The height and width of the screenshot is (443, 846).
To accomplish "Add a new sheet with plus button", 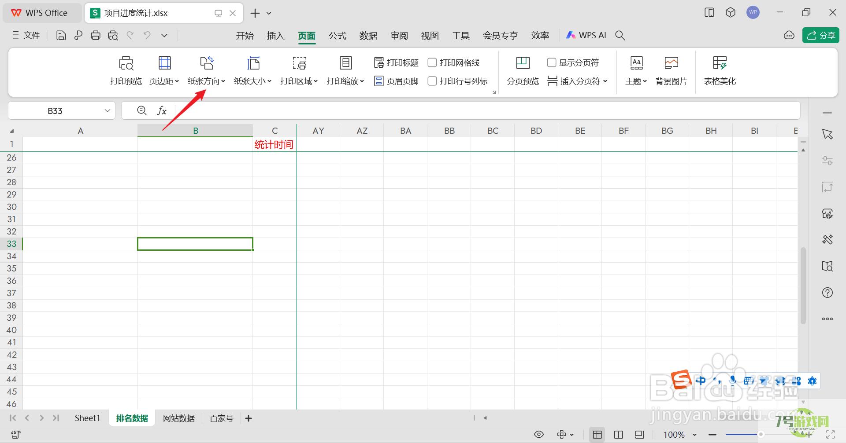I will pyautogui.click(x=249, y=418).
